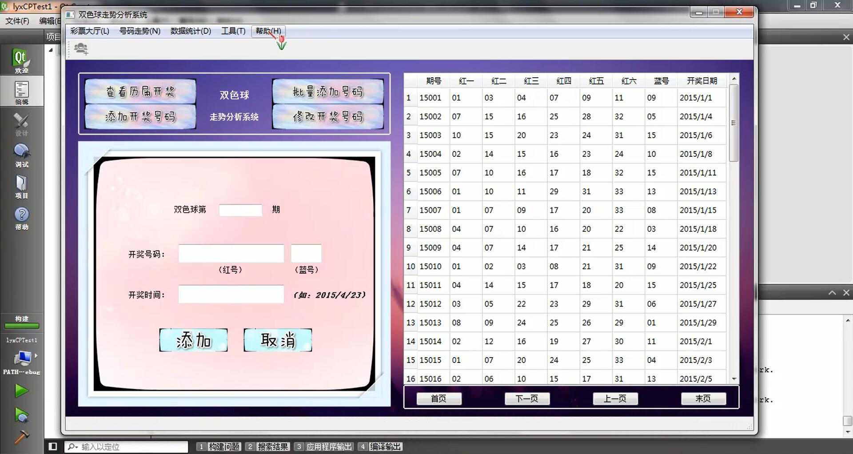The height and width of the screenshot is (454, 853).
Task: Select date cell 2015/2/3
Action: pos(702,360)
